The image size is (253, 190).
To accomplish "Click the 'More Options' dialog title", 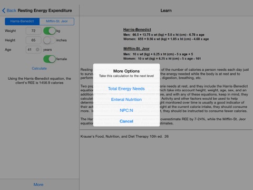I will (x=126, y=71).
